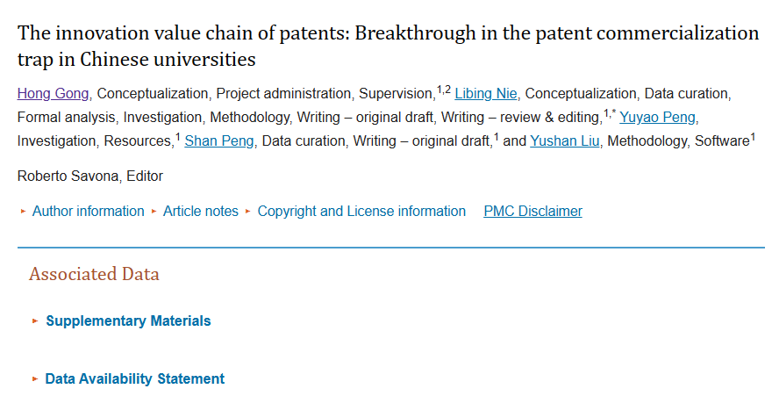772x396 pixels.
Task: Click the article title text
Action: point(388,47)
